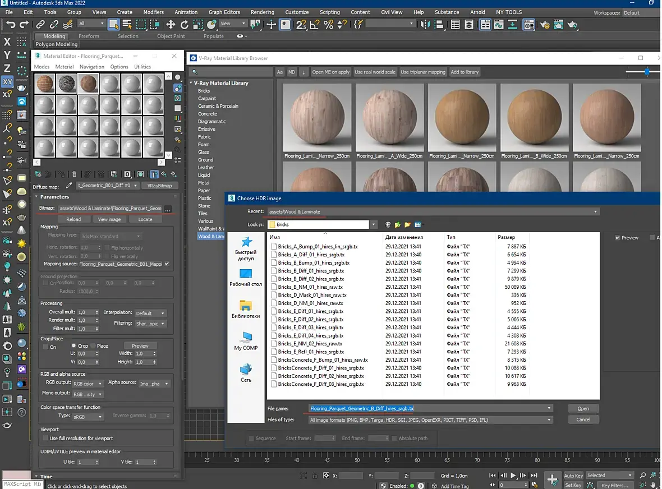Click the Select and Link icon
This screenshot has height=489, width=662.
[40, 24]
